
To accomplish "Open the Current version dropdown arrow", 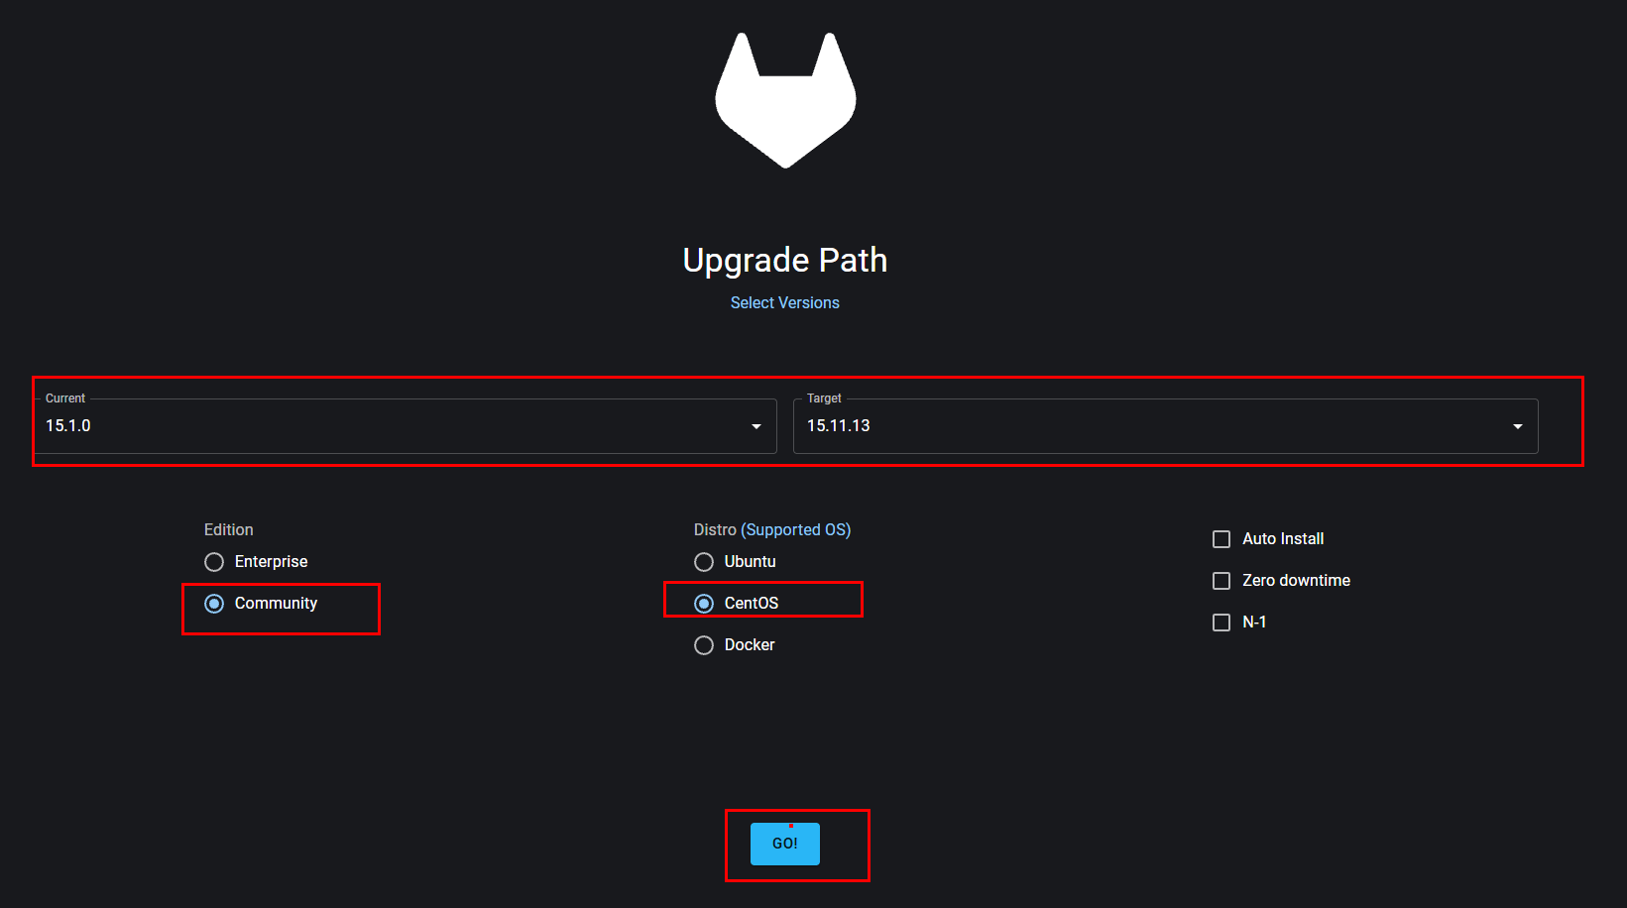I will click(756, 426).
